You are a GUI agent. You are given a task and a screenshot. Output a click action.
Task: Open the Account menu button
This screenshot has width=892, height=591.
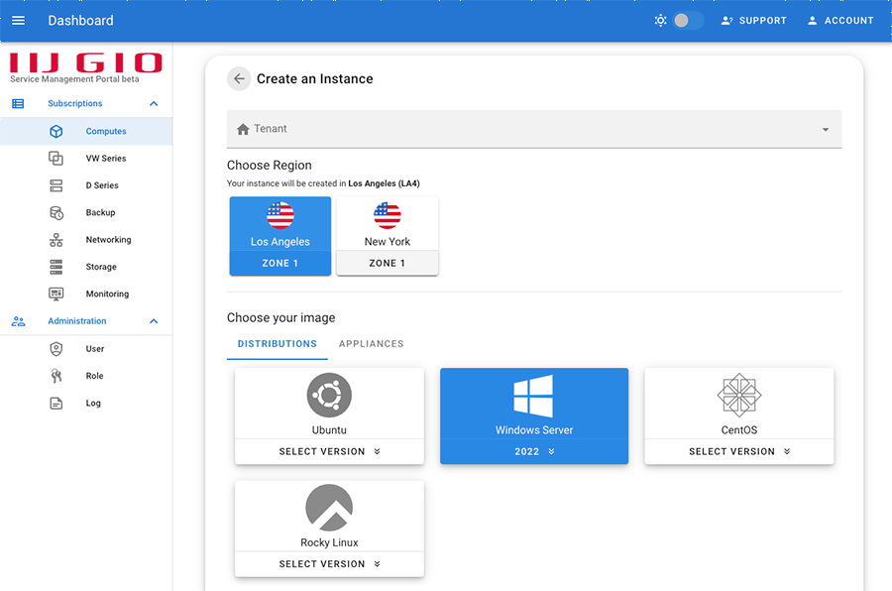(x=840, y=21)
